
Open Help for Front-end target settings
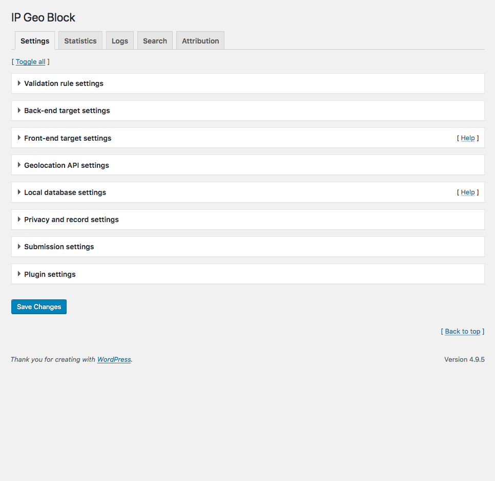click(x=468, y=138)
